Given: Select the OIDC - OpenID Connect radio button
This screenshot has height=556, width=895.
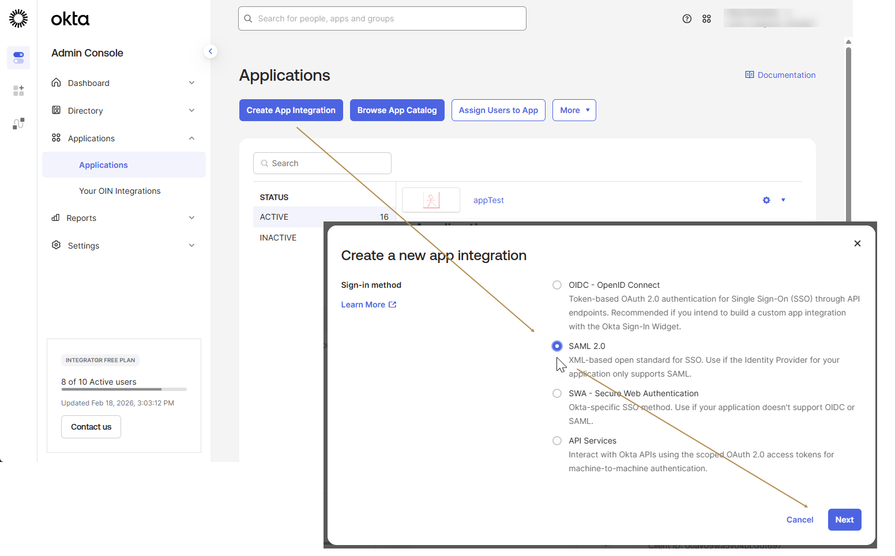Looking at the screenshot, I should tap(557, 285).
